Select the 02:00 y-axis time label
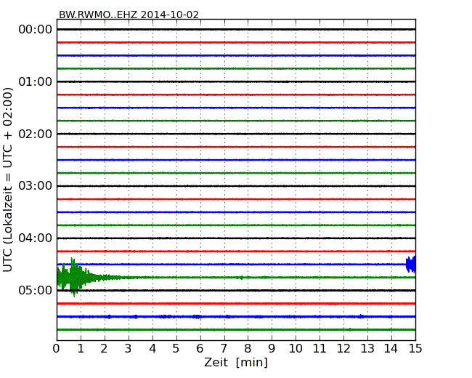 [36, 134]
